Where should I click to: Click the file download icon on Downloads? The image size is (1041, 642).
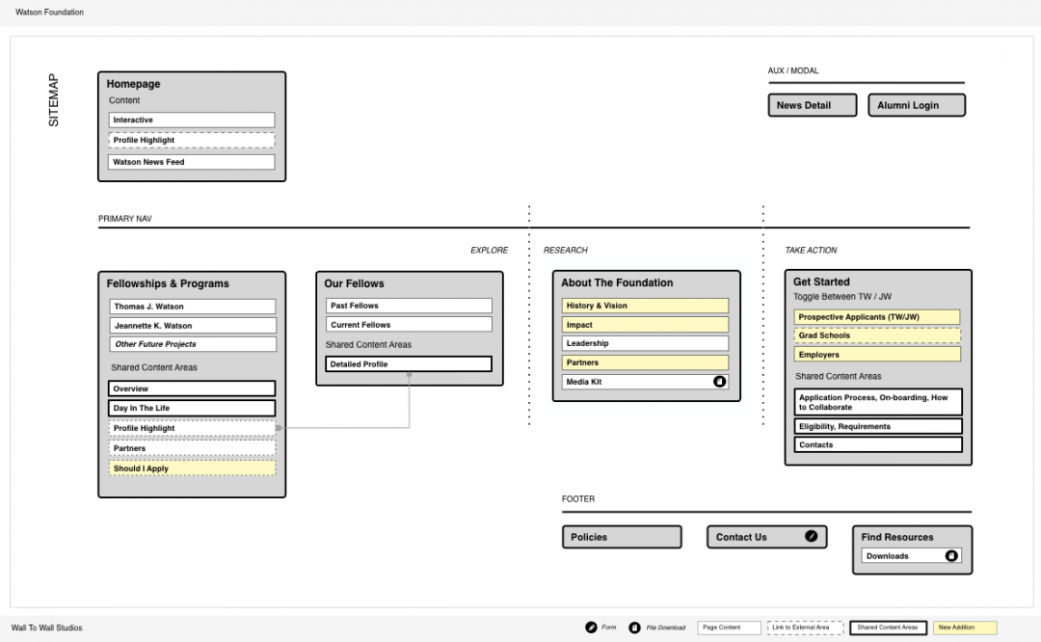point(951,555)
